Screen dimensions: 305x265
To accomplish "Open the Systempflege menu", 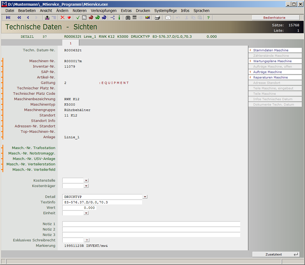I will [165, 11].
